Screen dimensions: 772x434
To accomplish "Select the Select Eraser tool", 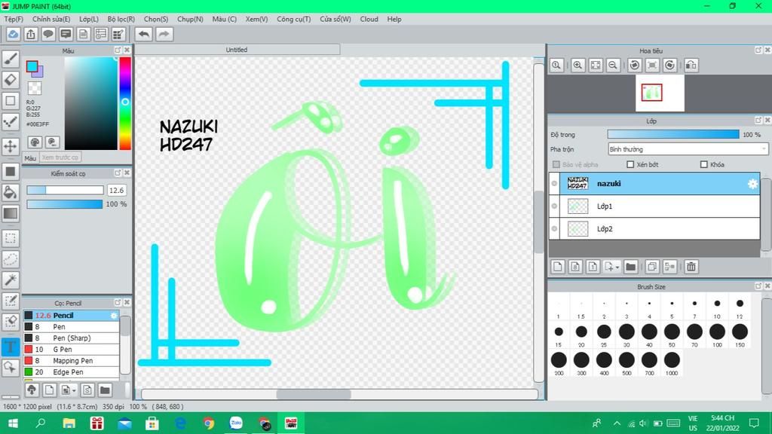I will coord(11,321).
